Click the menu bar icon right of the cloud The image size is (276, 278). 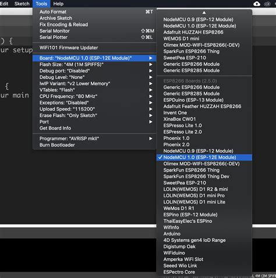(267, 4)
